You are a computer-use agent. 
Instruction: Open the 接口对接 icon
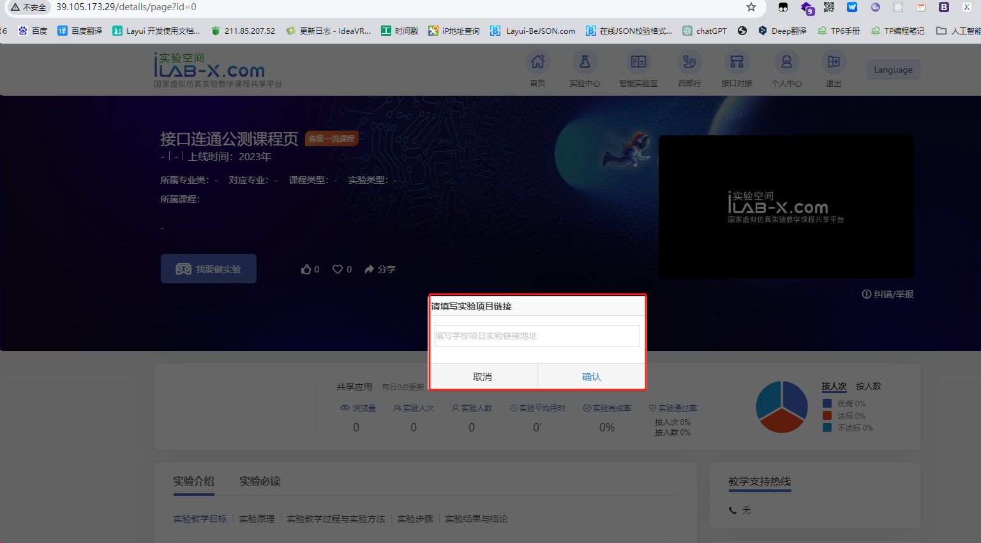click(x=737, y=62)
